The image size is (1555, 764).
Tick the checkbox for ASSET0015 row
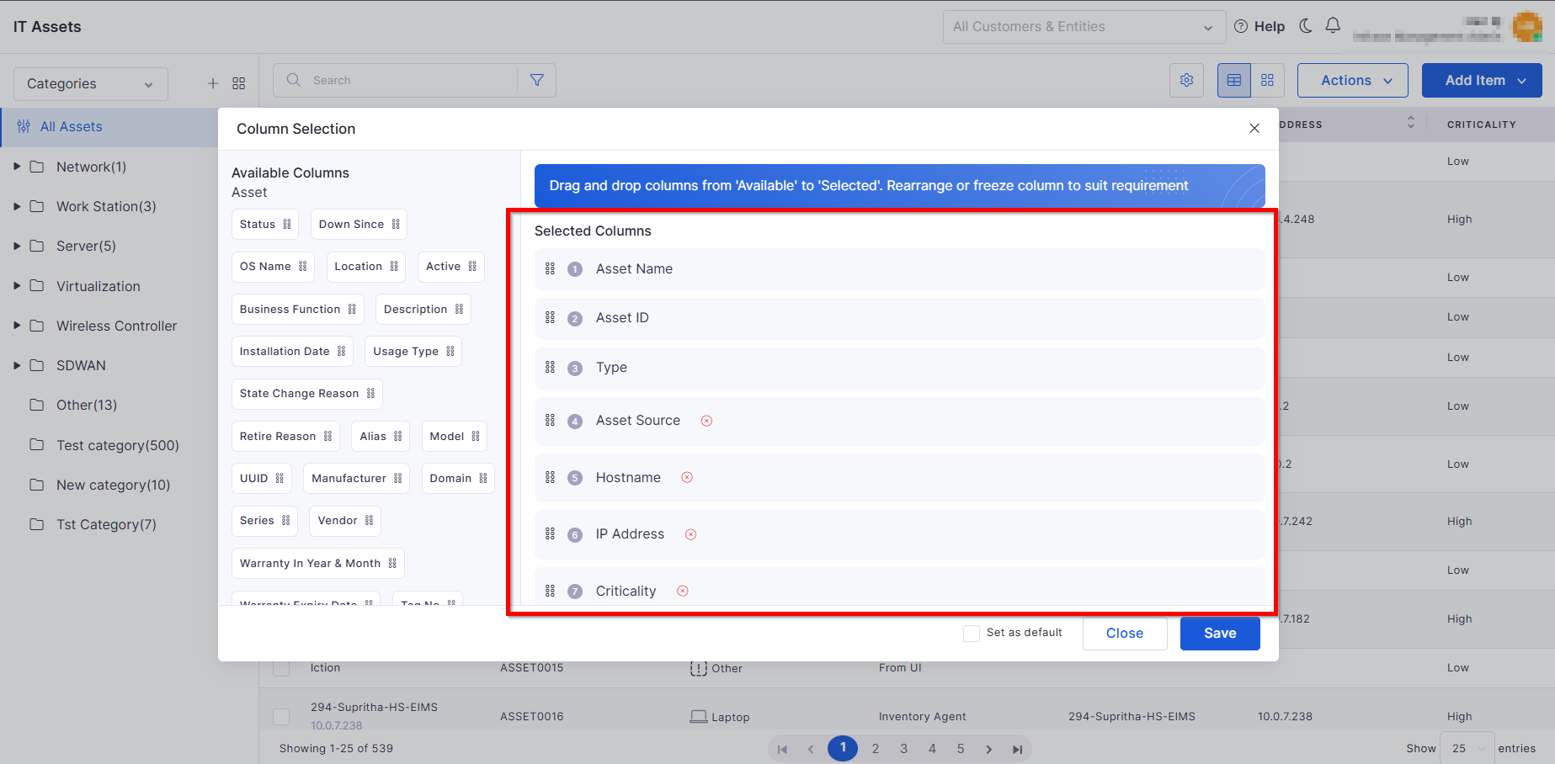281,668
